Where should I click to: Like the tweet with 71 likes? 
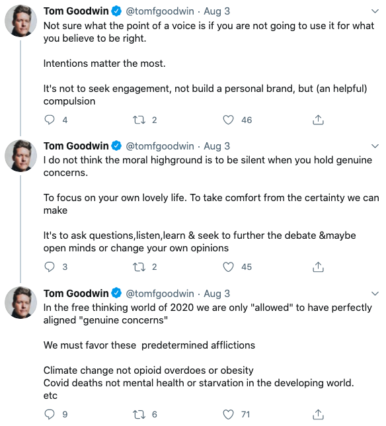click(x=228, y=414)
